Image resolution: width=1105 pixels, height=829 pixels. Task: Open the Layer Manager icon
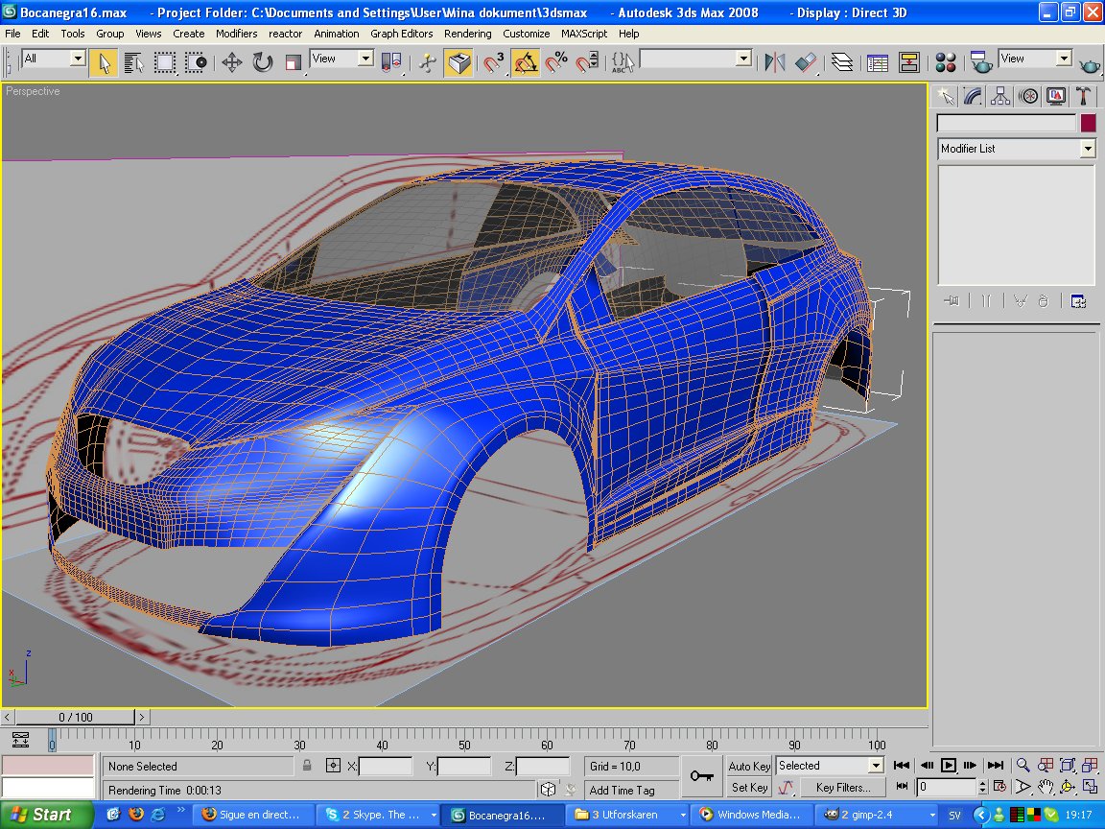click(841, 63)
